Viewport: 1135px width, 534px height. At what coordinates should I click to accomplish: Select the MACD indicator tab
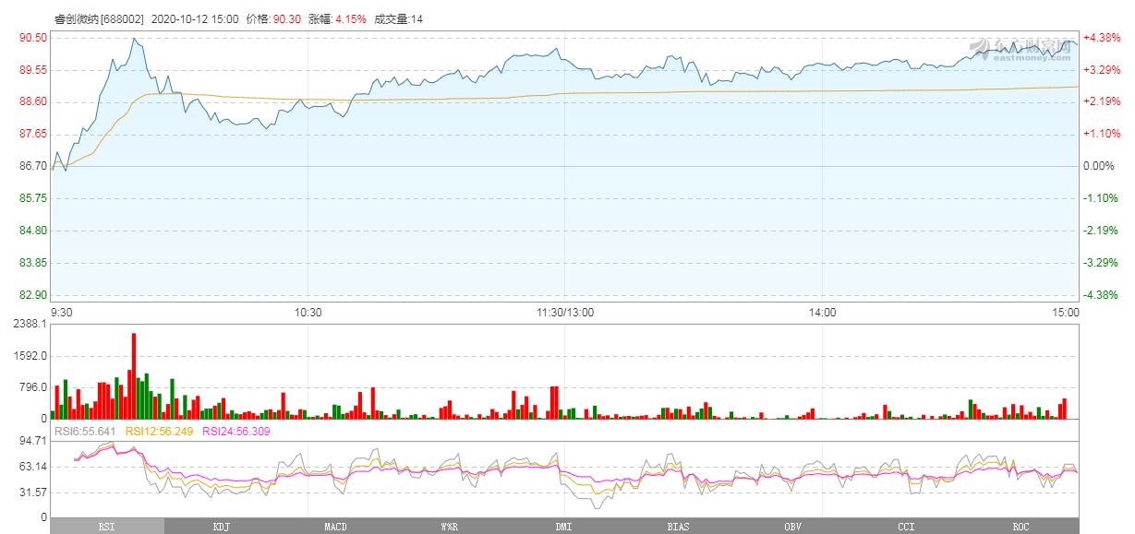(336, 527)
